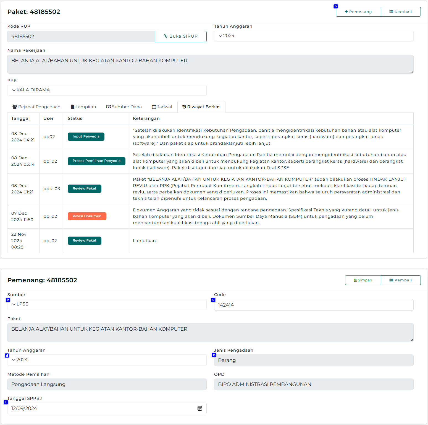Click the calendar icon in Tanggal SPPBJ field

click(200, 408)
